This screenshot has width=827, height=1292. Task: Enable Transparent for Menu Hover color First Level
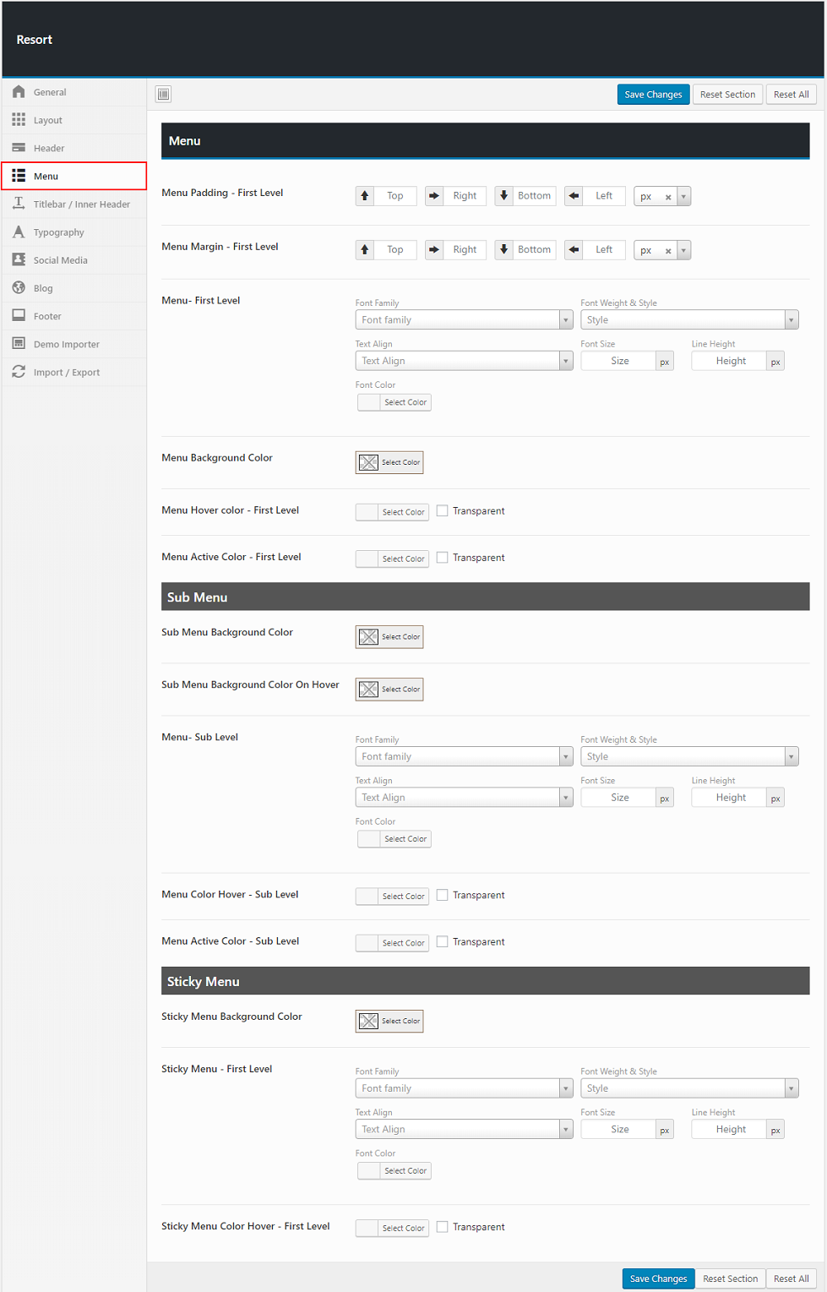(442, 510)
